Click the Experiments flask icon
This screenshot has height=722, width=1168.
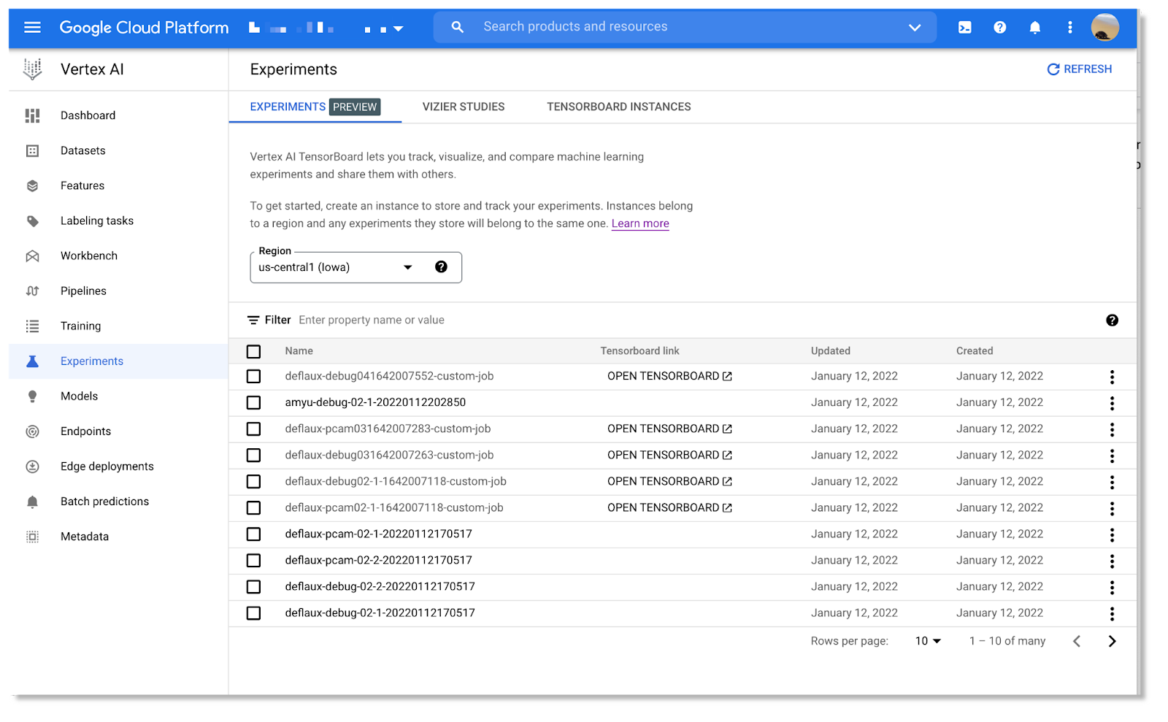pyautogui.click(x=32, y=361)
